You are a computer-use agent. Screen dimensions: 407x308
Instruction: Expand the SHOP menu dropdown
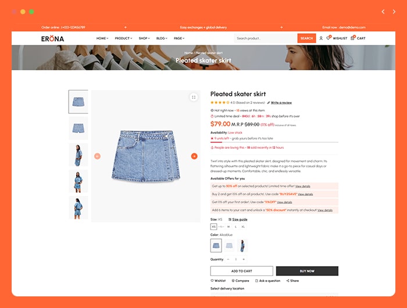[x=144, y=38]
